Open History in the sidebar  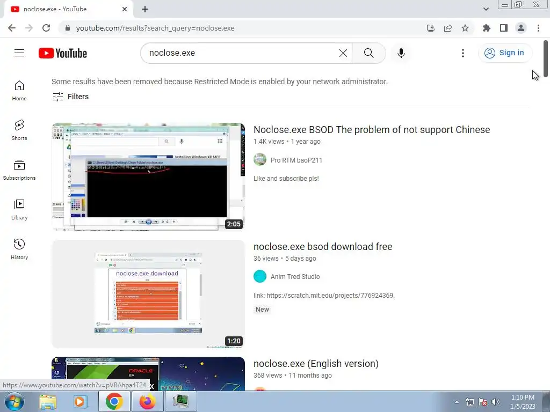(x=19, y=249)
